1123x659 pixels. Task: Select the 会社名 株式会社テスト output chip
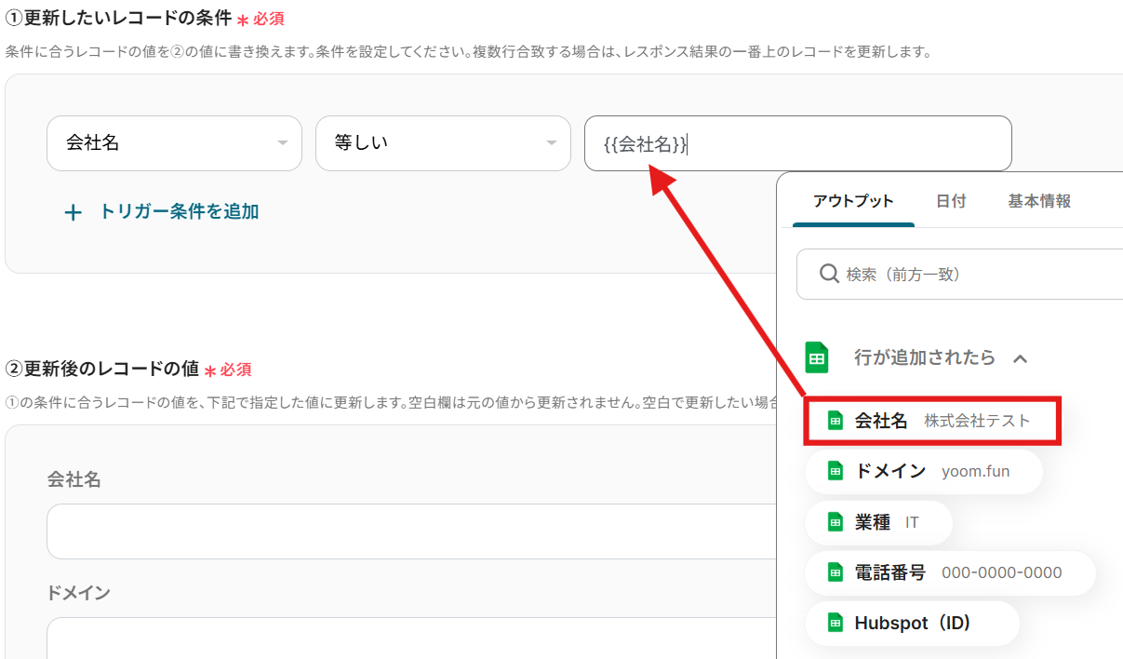pyautogui.click(x=930, y=421)
